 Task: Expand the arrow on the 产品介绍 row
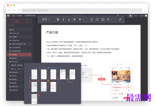[30, 54]
